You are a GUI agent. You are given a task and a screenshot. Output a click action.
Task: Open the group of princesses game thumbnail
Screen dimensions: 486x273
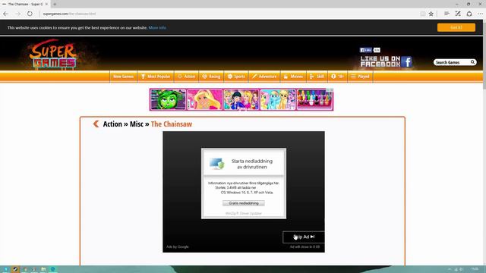click(241, 99)
